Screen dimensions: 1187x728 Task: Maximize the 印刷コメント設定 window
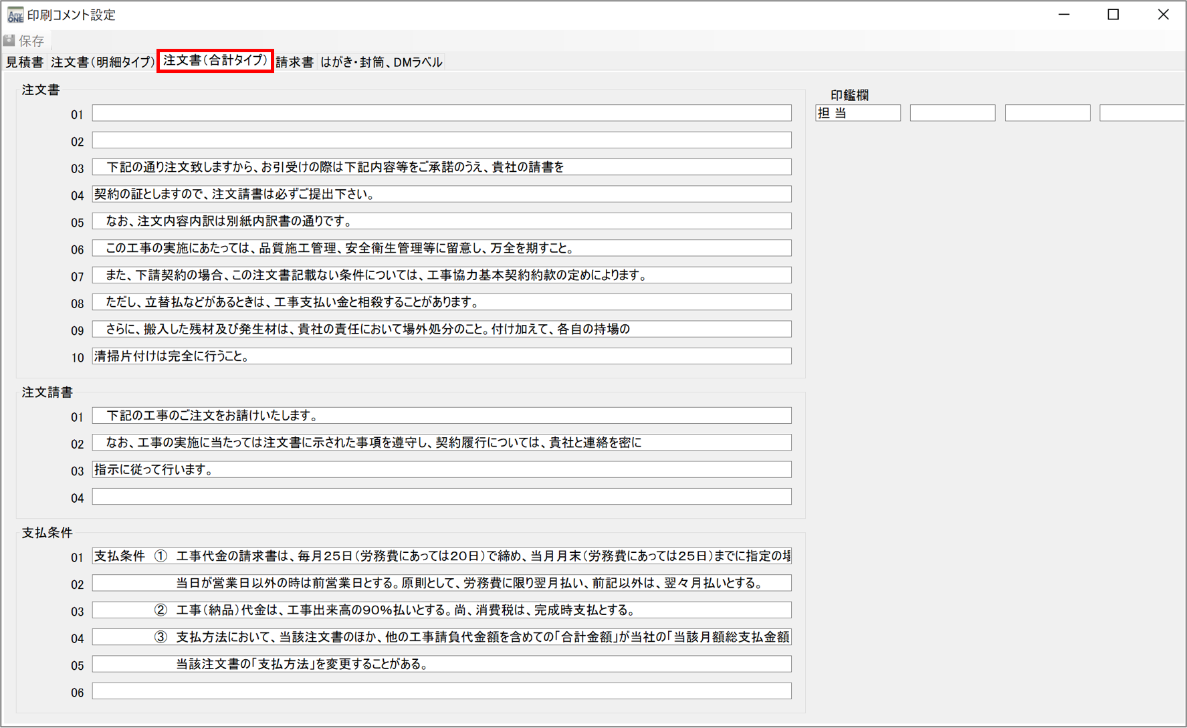pyautogui.click(x=1113, y=15)
